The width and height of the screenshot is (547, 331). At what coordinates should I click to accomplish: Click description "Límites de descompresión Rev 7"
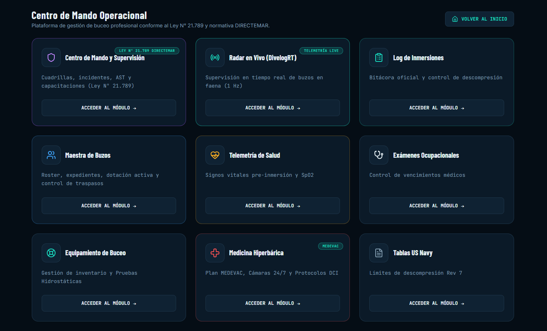pos(416,273)
